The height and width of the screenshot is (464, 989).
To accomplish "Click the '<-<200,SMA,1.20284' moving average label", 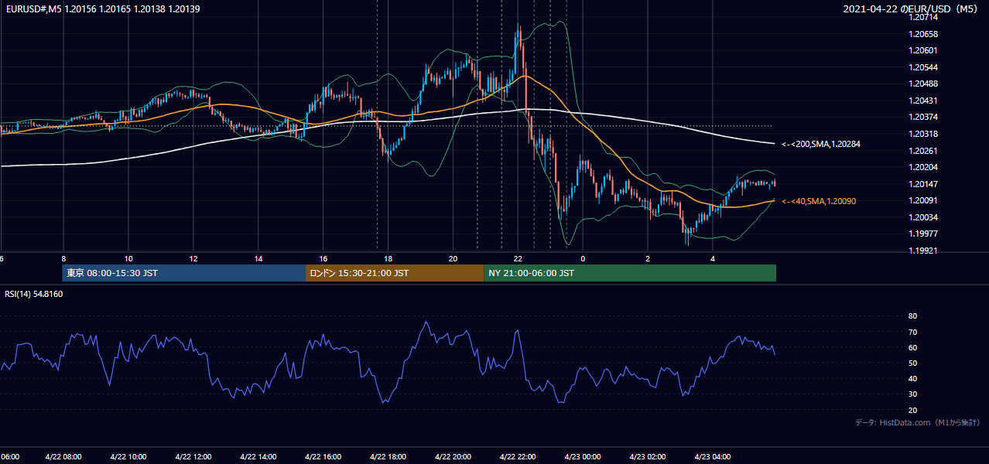I will tap(821, 144).
